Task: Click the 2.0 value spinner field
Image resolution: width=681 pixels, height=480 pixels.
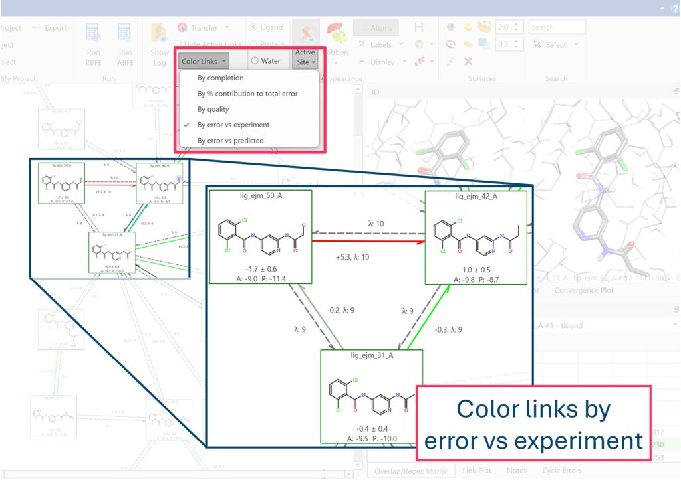Action: click(509, 27)
